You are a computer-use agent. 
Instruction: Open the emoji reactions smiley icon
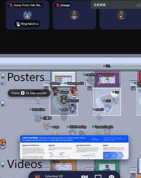(112, 177)
